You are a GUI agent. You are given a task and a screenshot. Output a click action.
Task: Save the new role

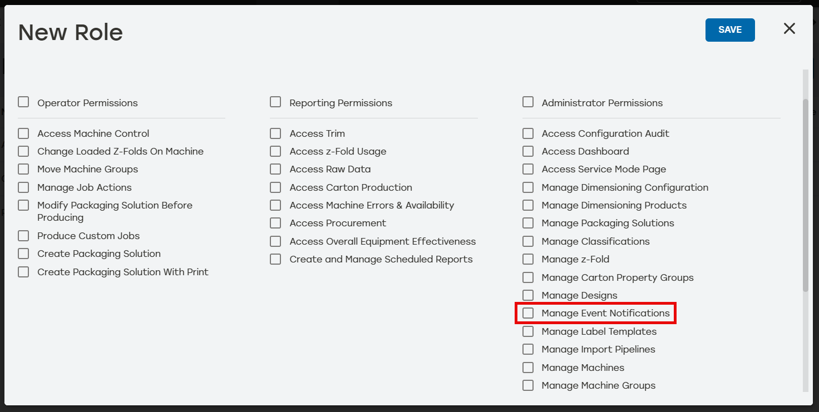point(729,29)
